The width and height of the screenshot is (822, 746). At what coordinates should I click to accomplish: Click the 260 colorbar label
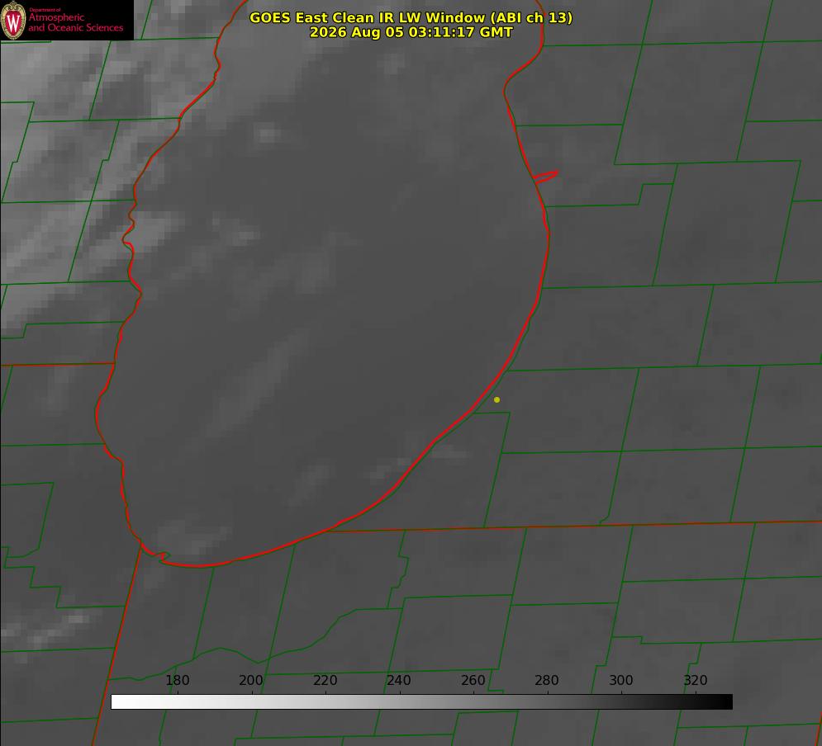click(473, 680)
